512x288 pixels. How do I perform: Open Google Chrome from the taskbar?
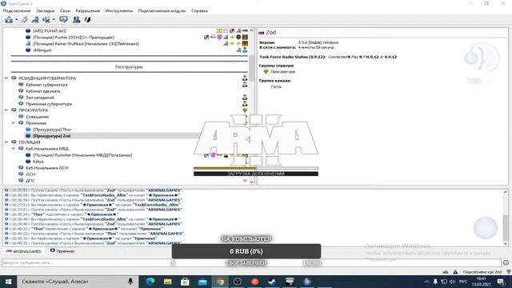[x=221, y=282]
